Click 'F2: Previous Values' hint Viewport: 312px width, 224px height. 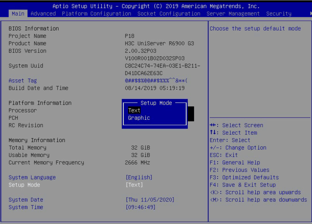(239, 170)
